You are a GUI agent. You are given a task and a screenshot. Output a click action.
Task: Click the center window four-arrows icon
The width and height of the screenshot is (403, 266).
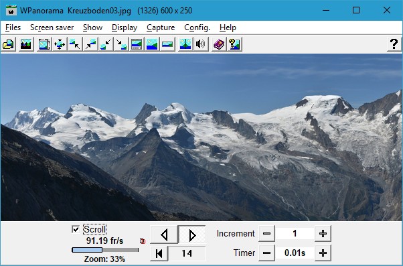(x=60, y=44)
